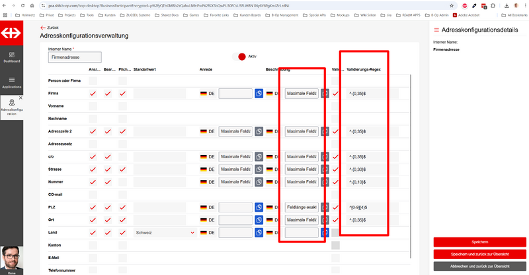Uncheck the first checkbox in the Ort row
The width and height of the screenshot is (529, 275).
tap(93, 220)
